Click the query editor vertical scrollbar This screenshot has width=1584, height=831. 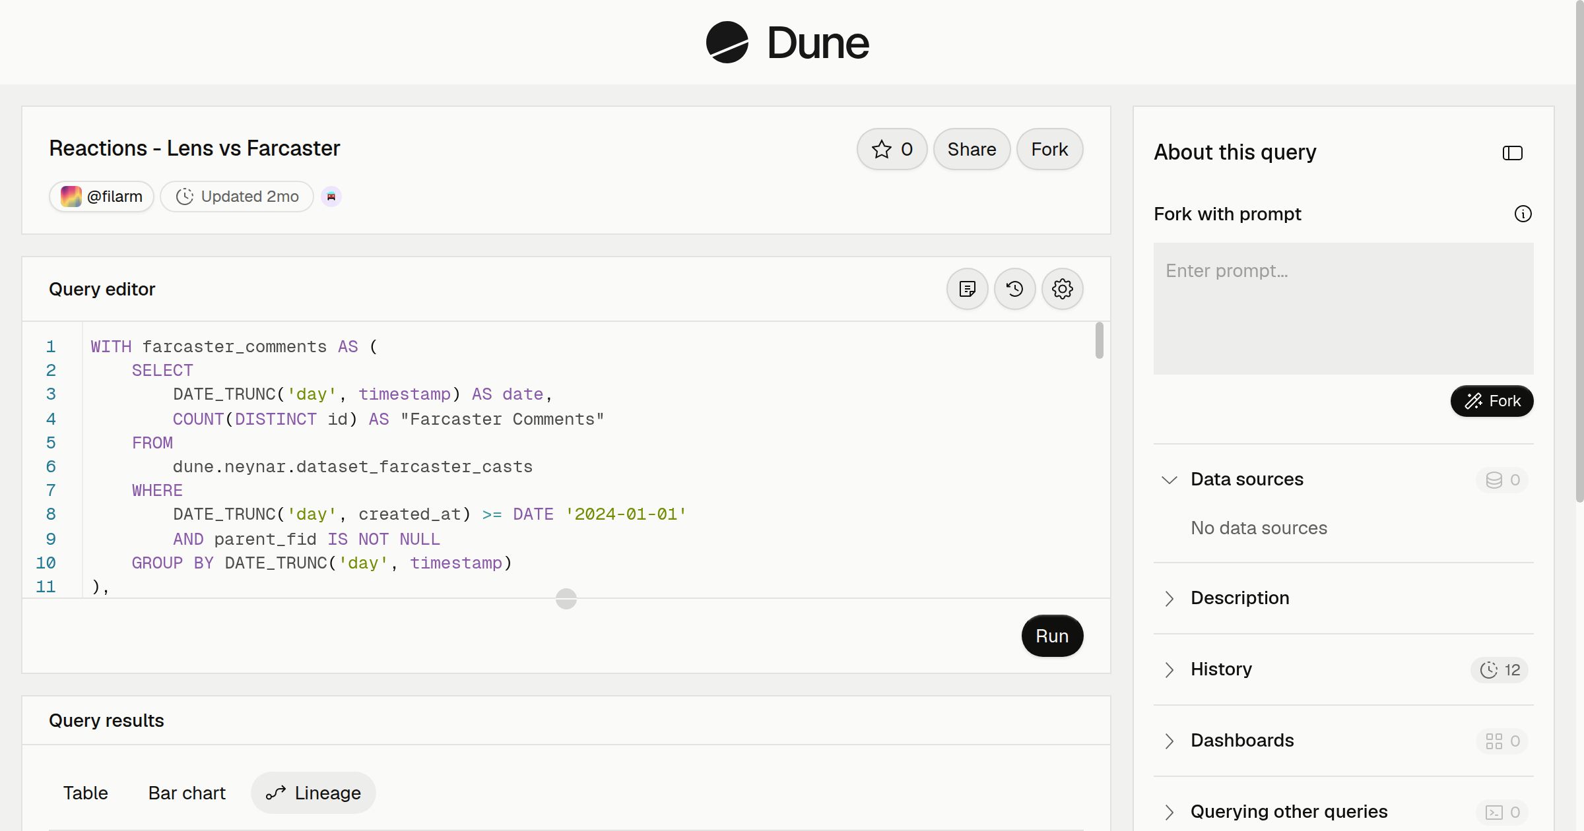point(1100,340)
